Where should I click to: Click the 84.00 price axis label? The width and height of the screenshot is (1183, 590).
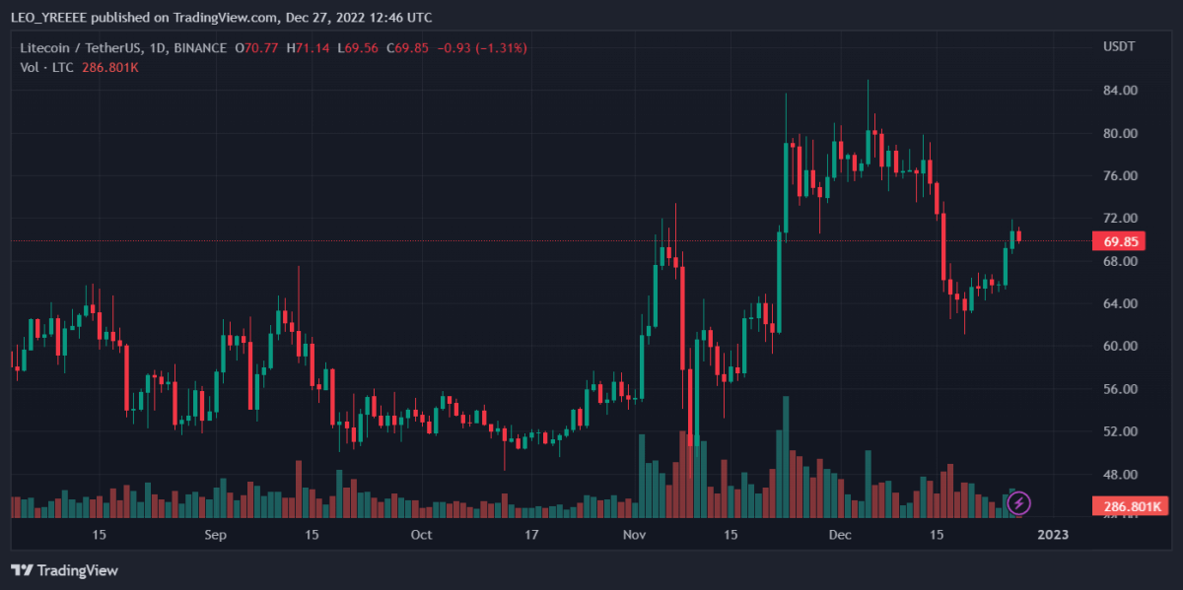tap(1122, 91)
